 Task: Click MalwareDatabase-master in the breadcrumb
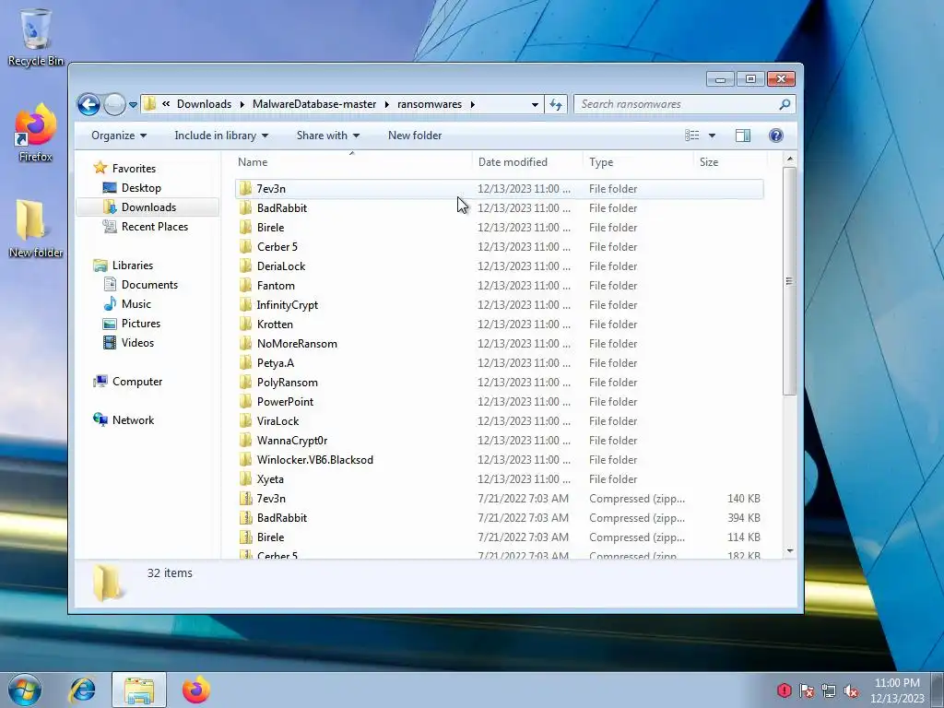314,104
